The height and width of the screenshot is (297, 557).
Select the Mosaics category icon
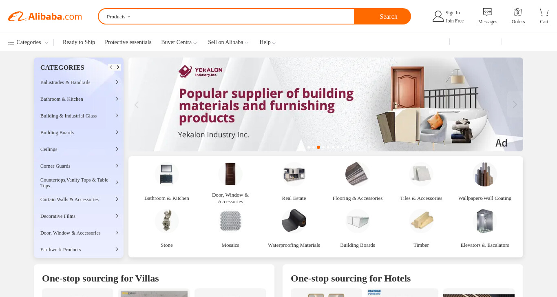[230, 221]
